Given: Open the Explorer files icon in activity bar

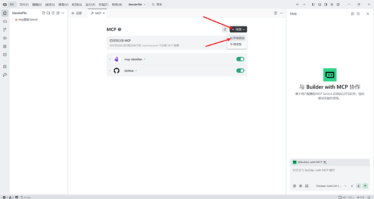Looking at the screenshot, I should click(x=5, y=13).
